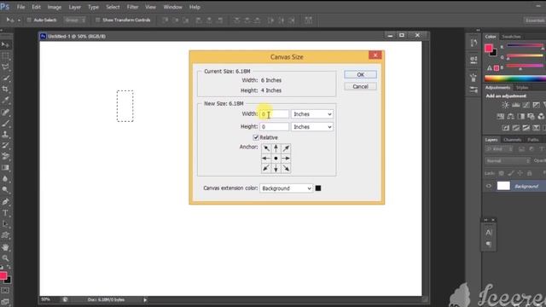This screenshot has height=307, width=546.
Task: Select the History Brush tool
Action: point(5,146)
